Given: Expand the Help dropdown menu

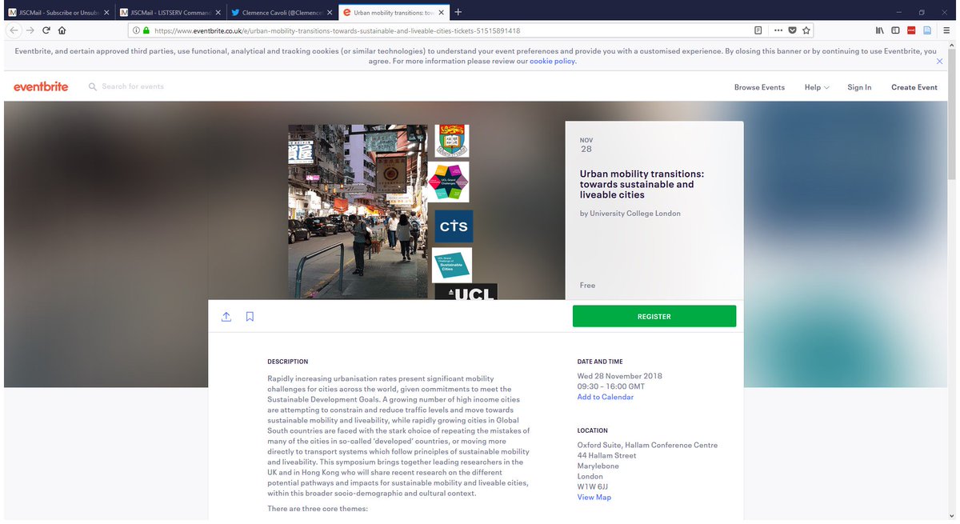Looking at the screenshot, I should pyautogui.click(x=817, y=87).
